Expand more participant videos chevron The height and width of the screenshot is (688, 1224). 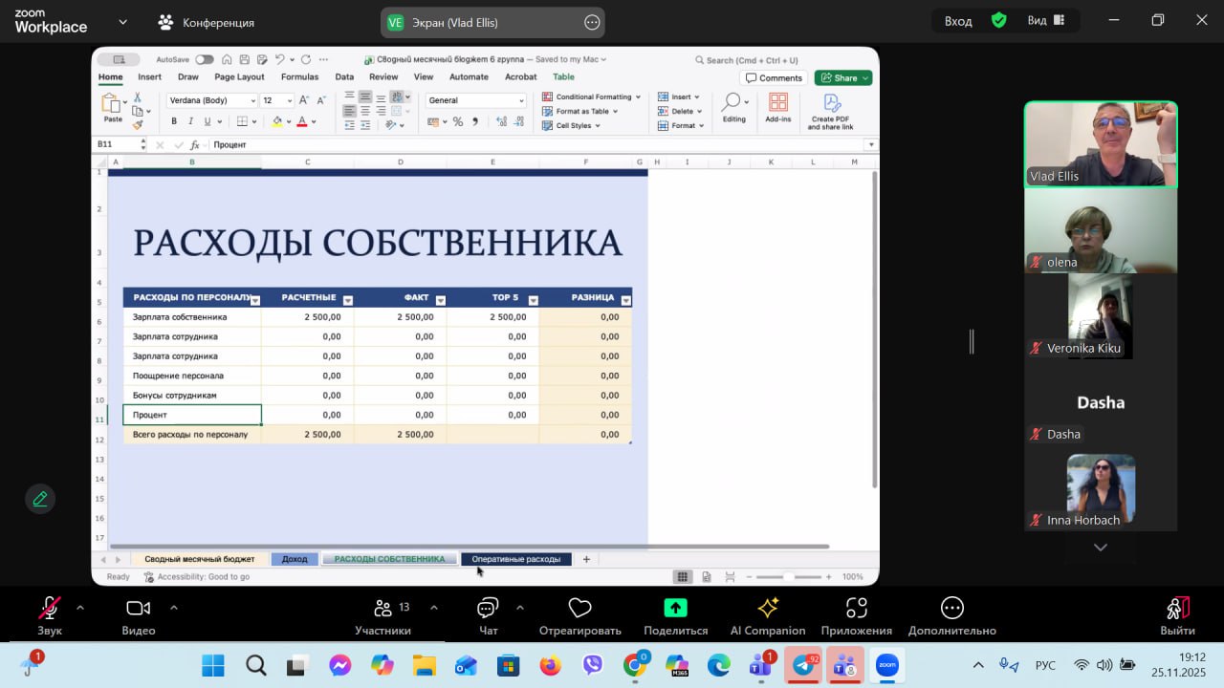click(1101, 548)
